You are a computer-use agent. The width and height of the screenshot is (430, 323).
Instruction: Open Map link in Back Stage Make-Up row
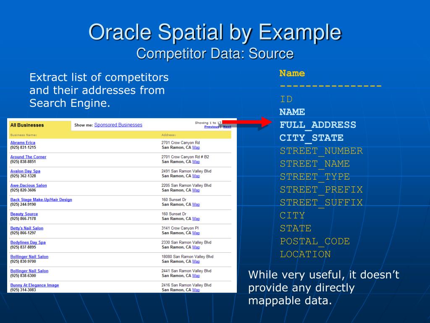(x=196, y=205)
